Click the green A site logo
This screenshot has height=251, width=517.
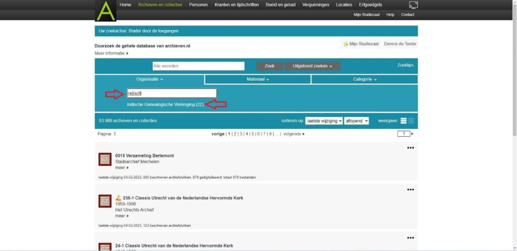pos(106,11)
